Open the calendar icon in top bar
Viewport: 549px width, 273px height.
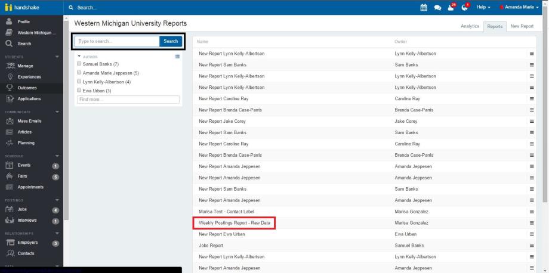click(424, 7)
